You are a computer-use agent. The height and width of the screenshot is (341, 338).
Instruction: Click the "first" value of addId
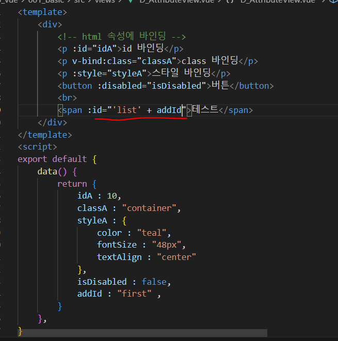click(x=134, y=294)
